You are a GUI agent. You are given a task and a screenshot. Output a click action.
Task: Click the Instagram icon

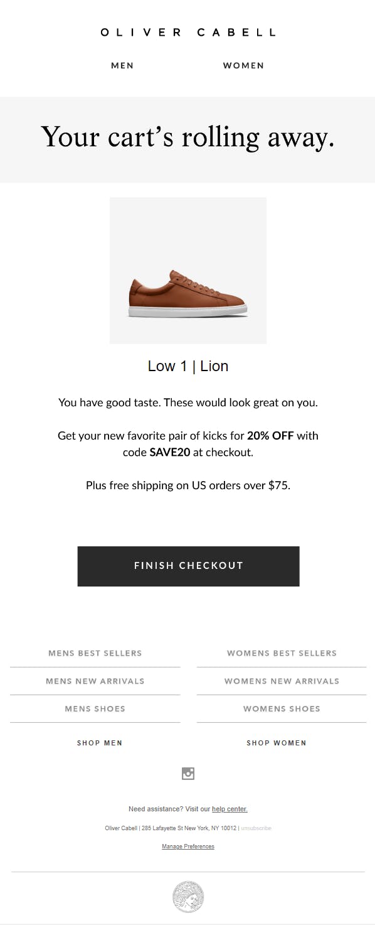[x=188, y=773]
